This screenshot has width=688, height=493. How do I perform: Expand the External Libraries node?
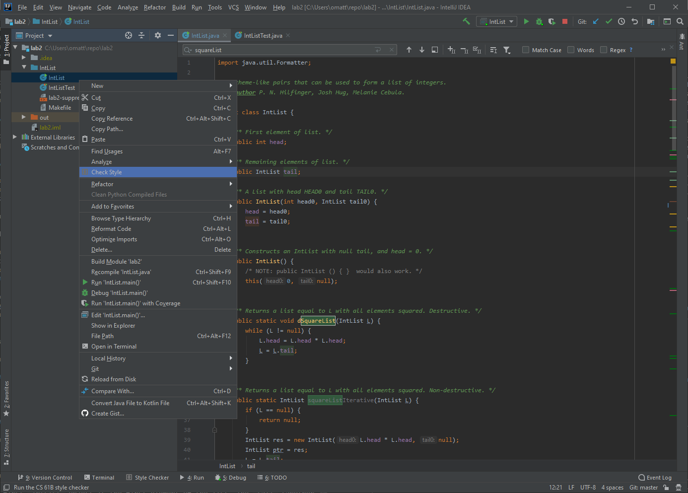(14, 137)
